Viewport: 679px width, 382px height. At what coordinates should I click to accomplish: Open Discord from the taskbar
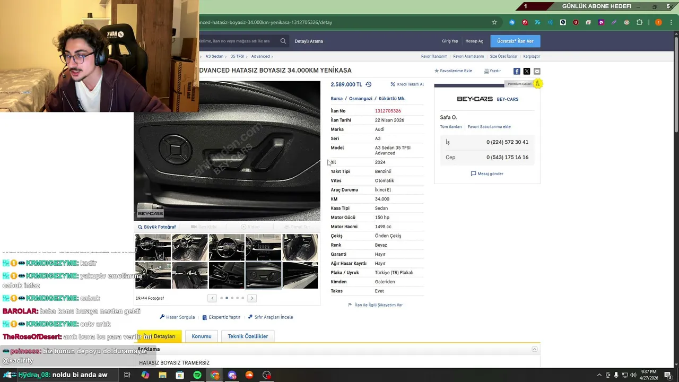pos(232,375)
